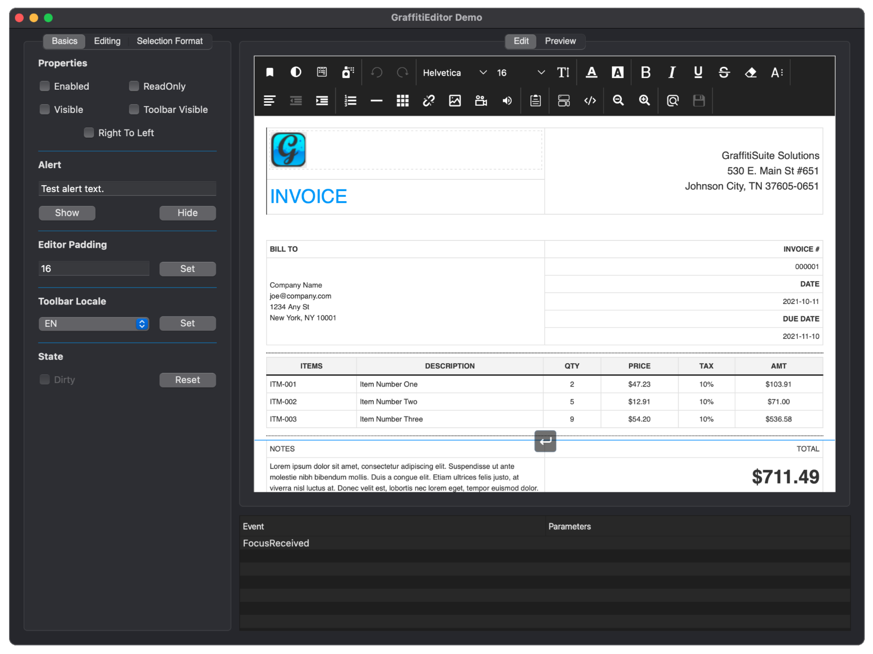The height and width of the screenshot is (654, 873).
Task: Open the EN toolbar locale dropdown
Action: pos(94,324)
